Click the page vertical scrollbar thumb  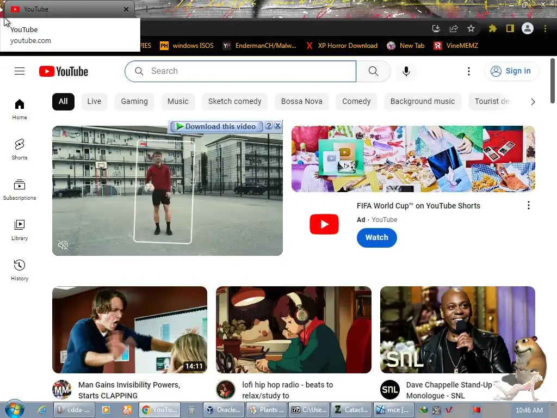click(x=553, y=81)
